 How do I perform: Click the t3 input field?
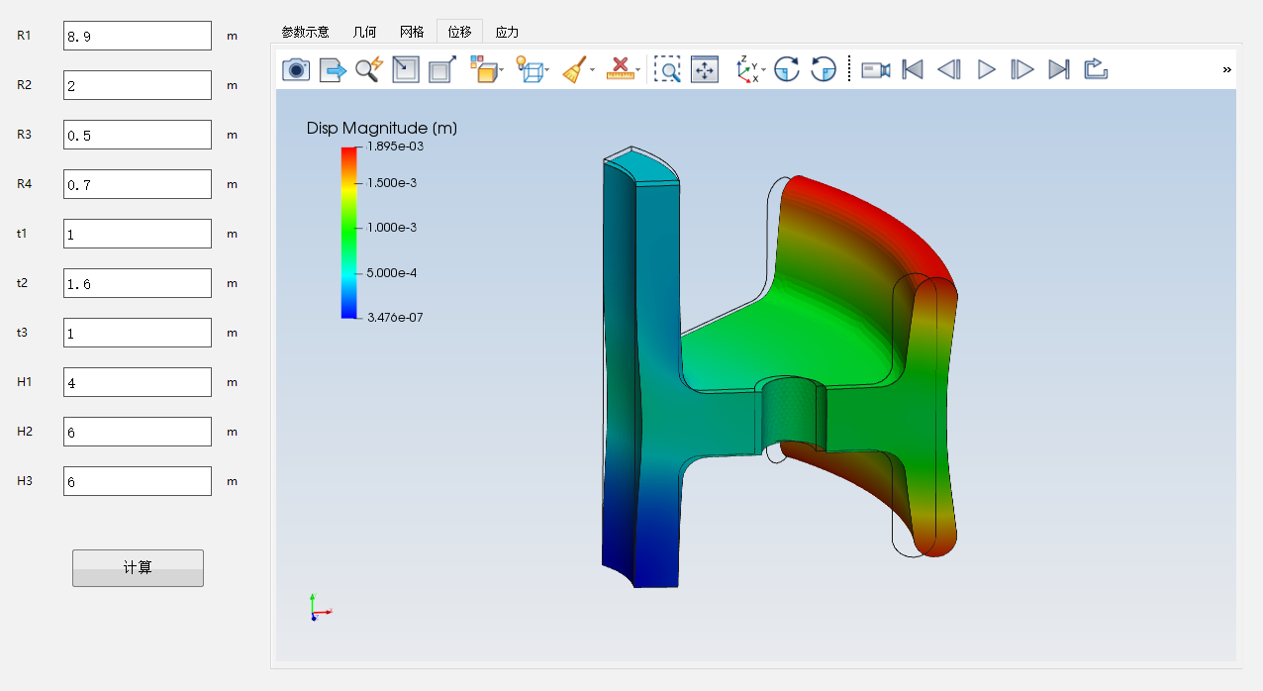pos(138,333)
